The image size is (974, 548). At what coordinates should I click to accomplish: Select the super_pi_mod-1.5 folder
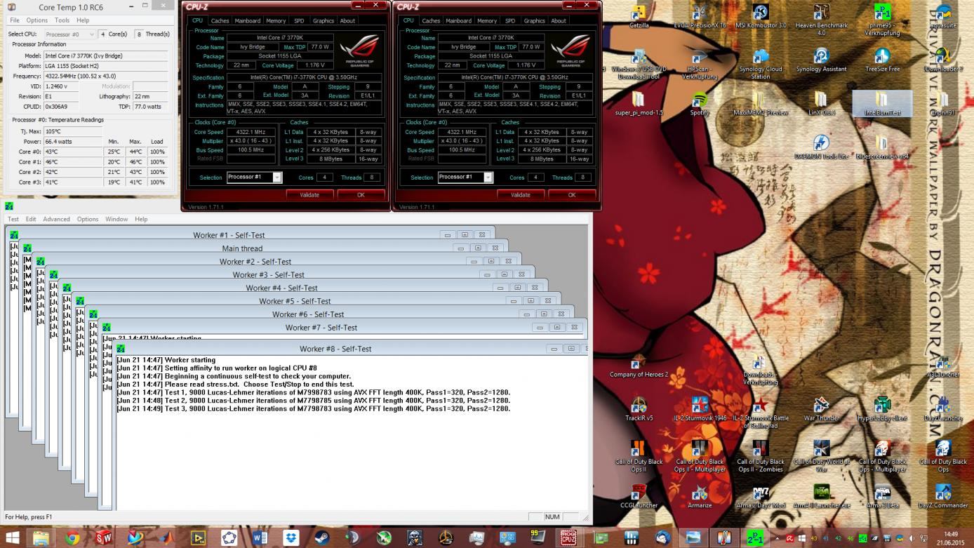tap(639, 104)
